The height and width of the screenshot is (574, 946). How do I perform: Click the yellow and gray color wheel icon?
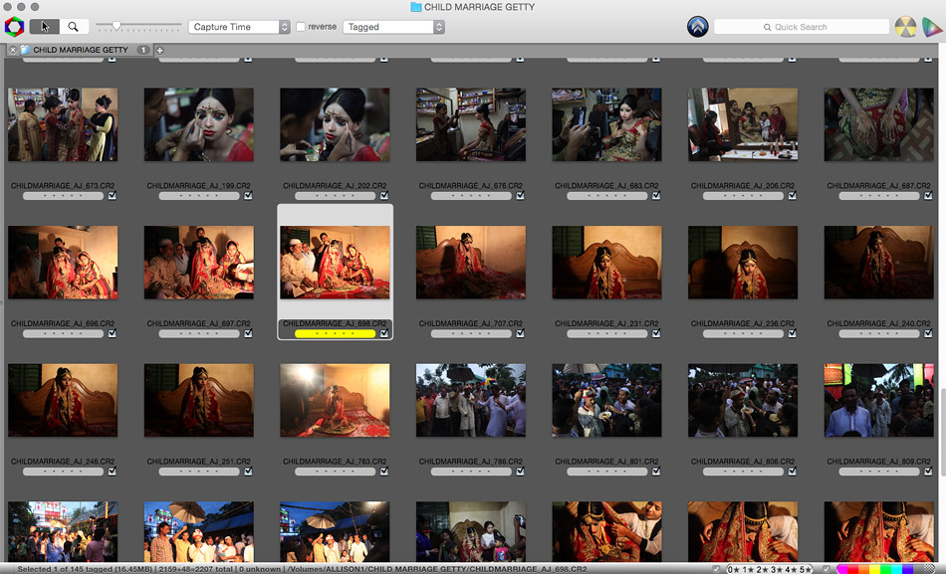click(905, 27)
